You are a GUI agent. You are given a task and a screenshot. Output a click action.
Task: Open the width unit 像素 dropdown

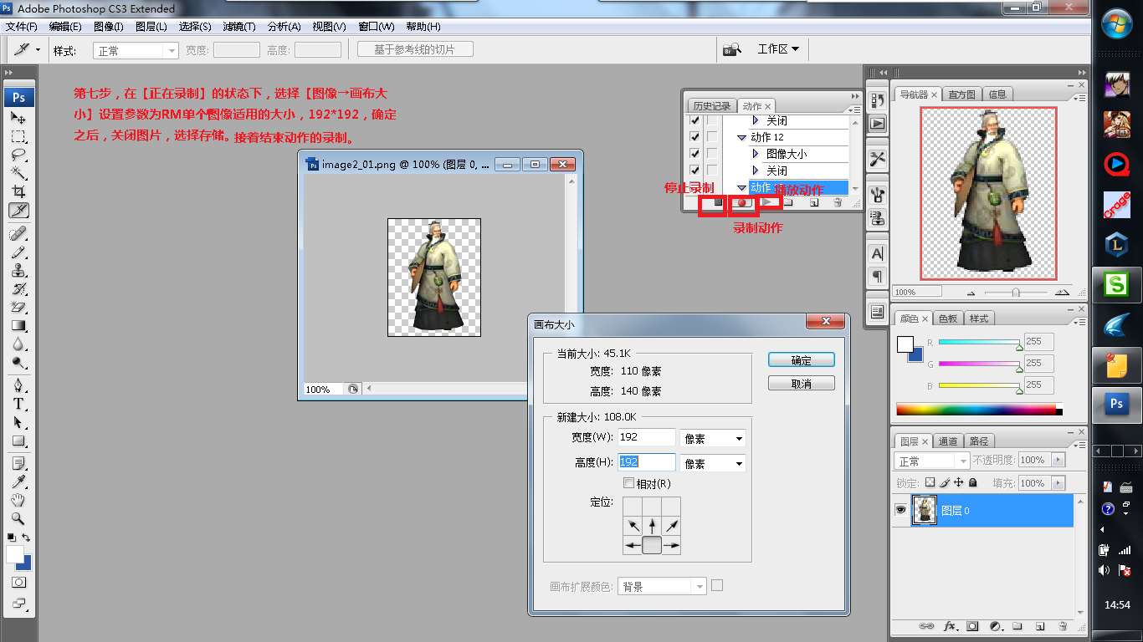coord(712,438)
